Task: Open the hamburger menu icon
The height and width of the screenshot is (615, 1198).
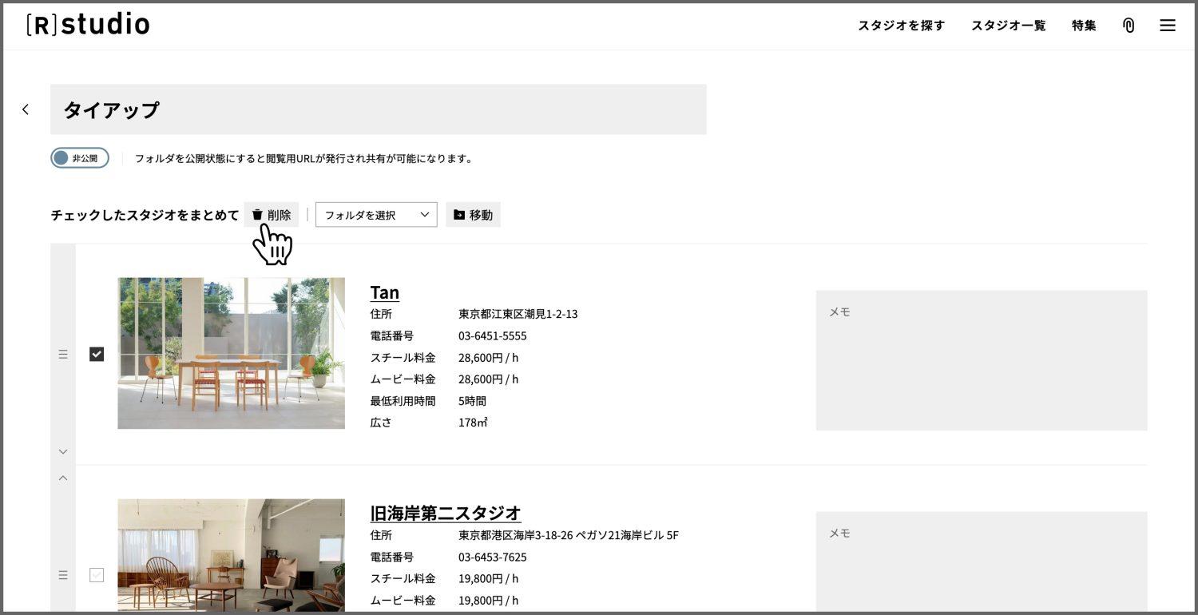Action: pyautogui.click(x=1167, y=26)
